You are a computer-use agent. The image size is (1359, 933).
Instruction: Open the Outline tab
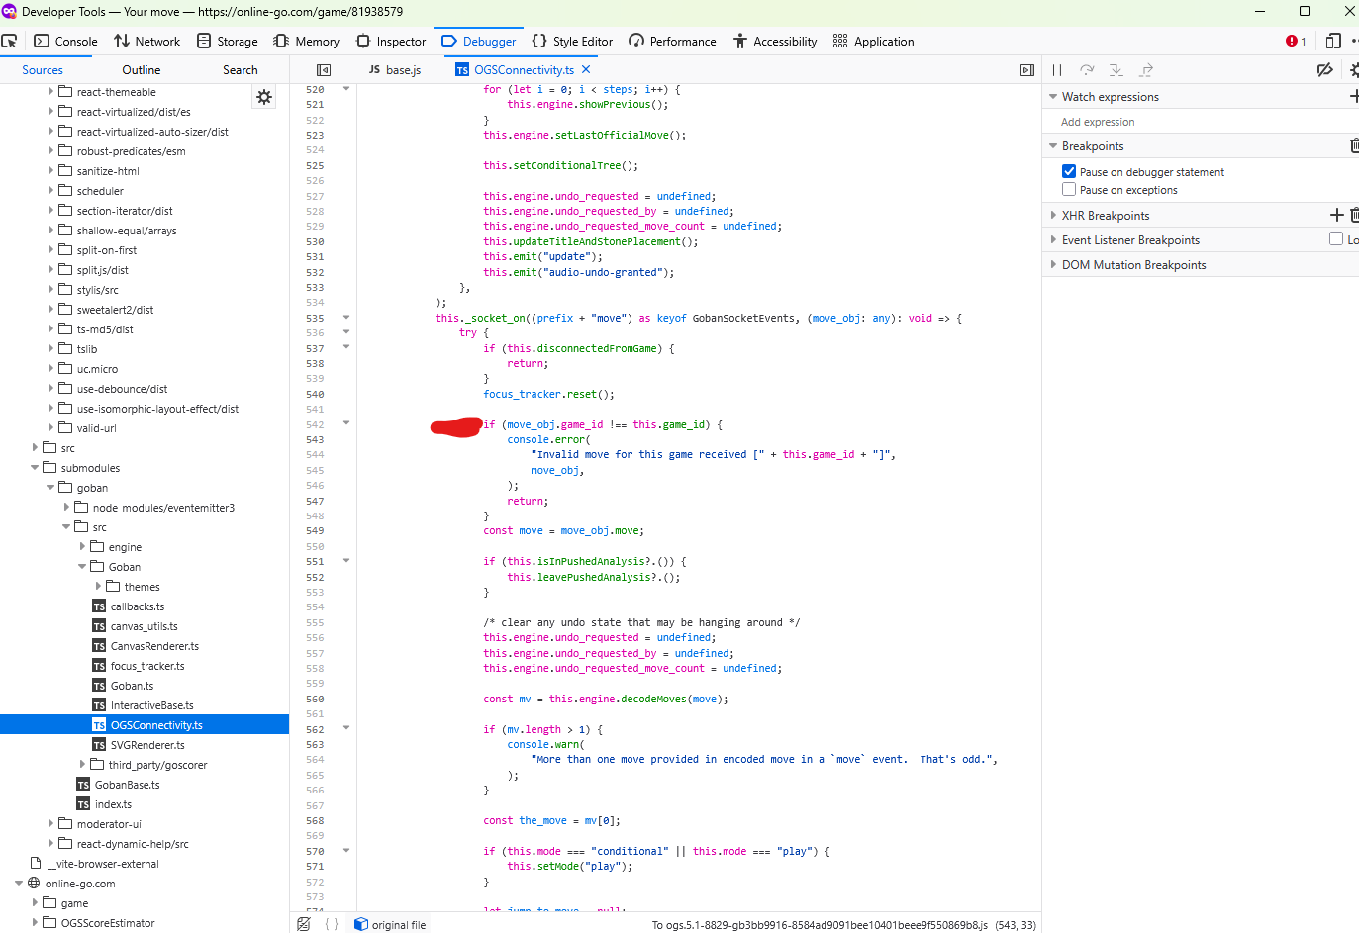pyautogui.click(x=142, y=70)
